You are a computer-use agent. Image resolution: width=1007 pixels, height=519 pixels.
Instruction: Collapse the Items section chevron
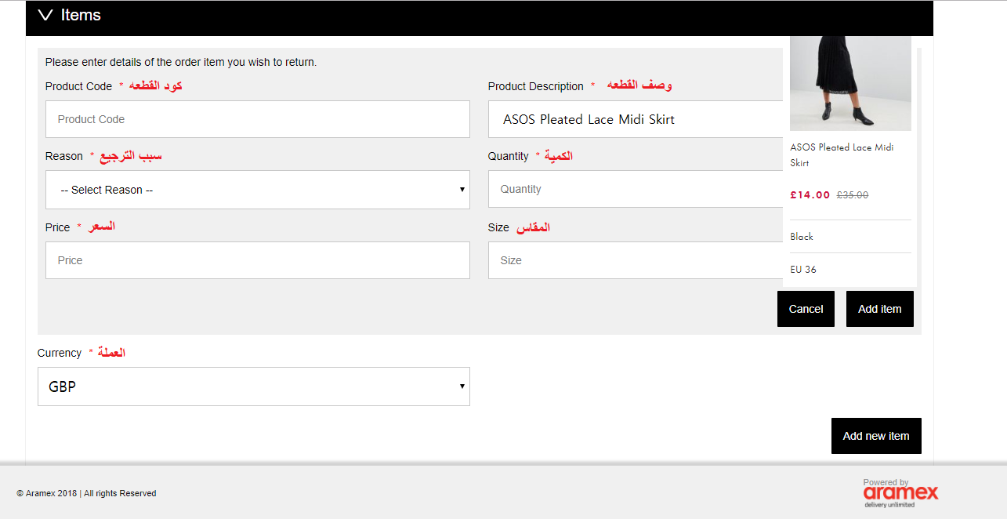(x=45, y=15)
